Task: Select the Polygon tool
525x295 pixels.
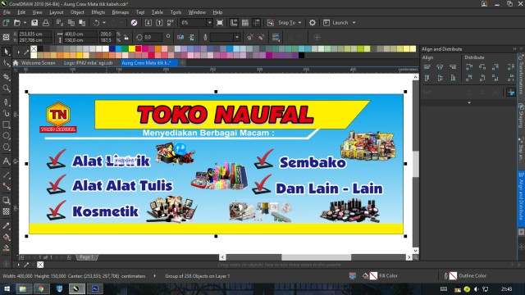Action: [6, 147]
